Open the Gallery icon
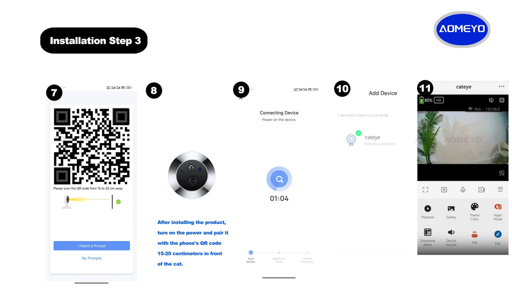The height and width of the screenshot is (288, 512). point(451,208)
